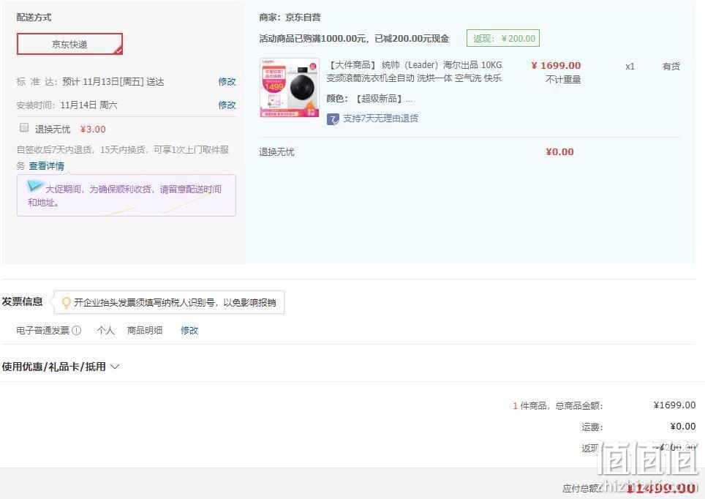The image size is (705, 499).
Task: Click the 返现 ¥200.00 tag
Action: (x=503, y=38)
